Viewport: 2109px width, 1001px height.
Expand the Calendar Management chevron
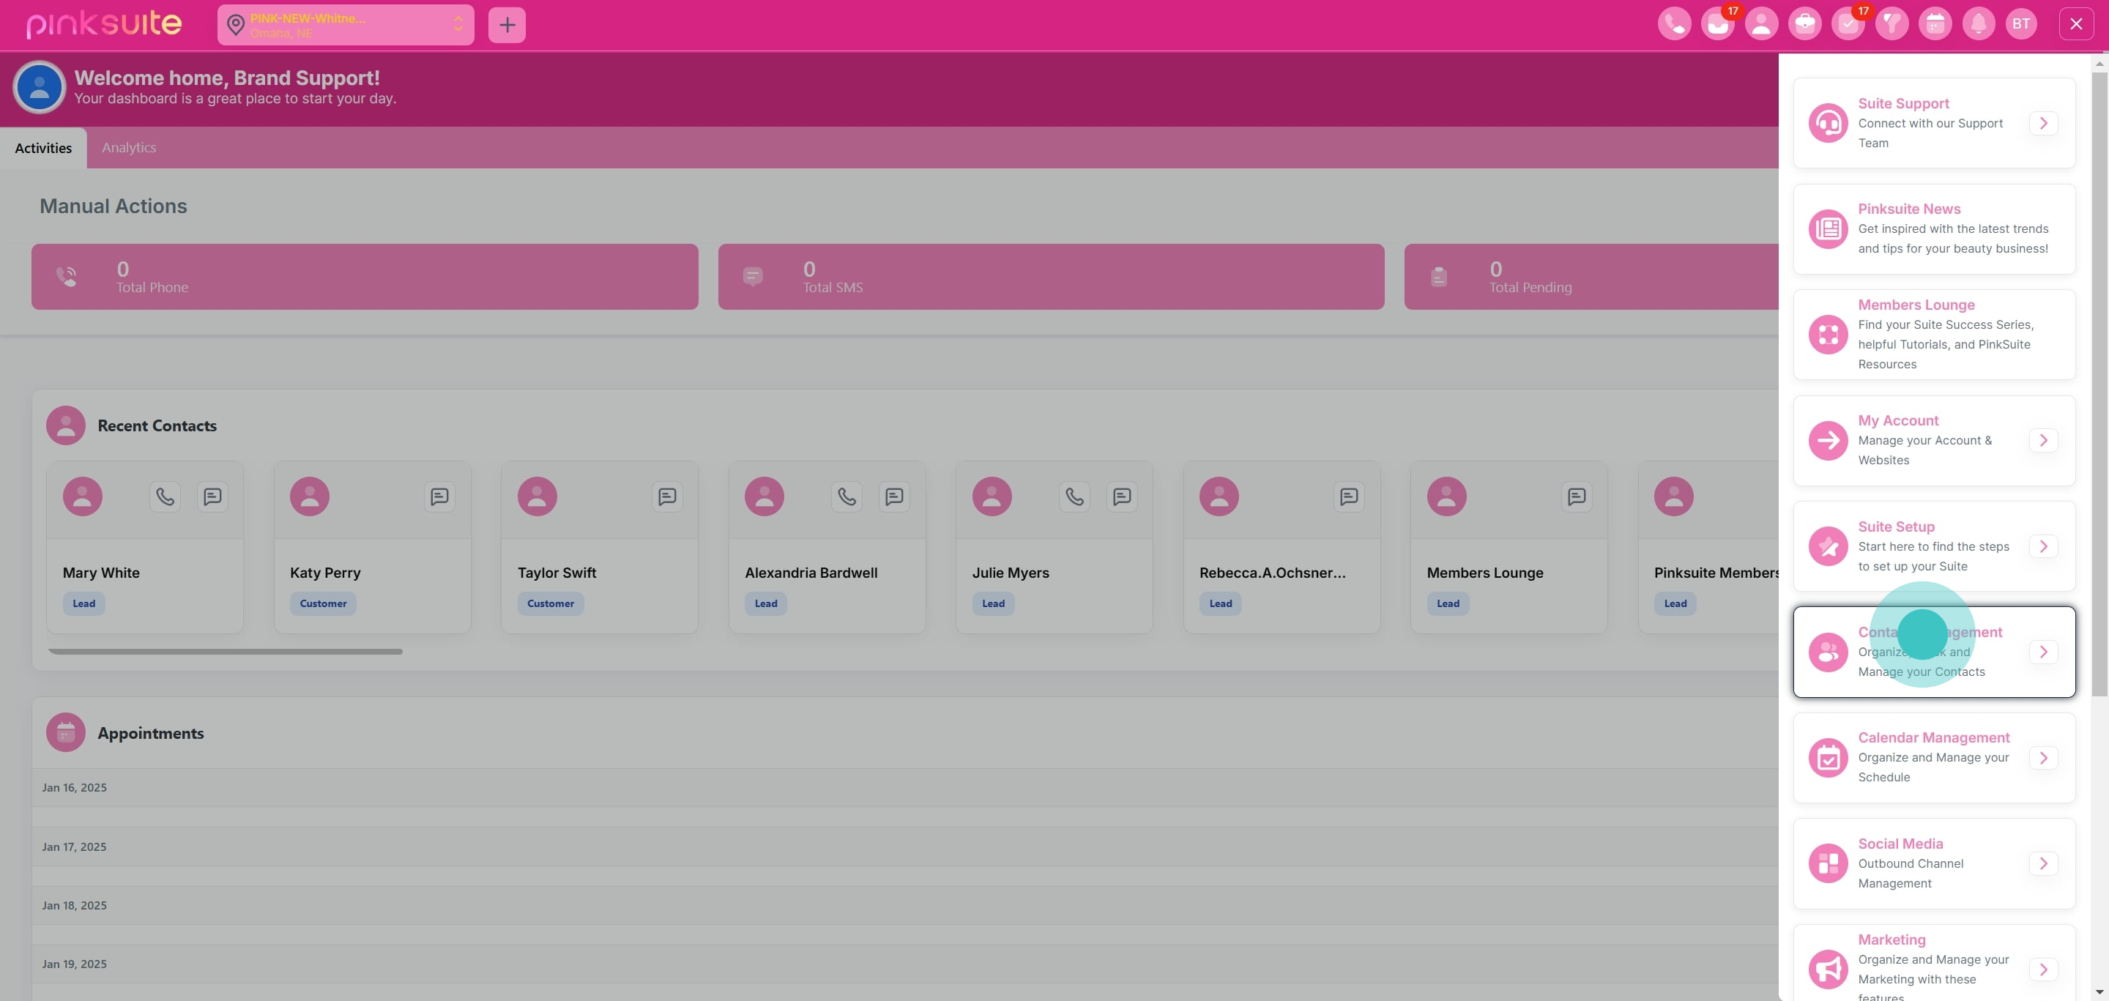click(2045, 758)
